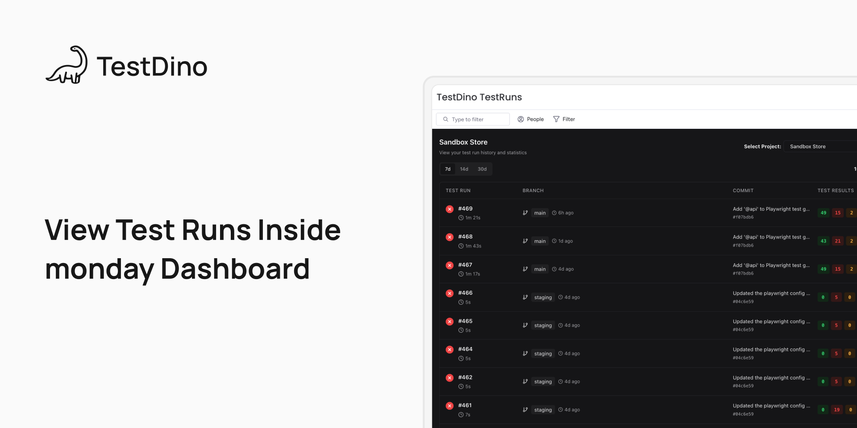Click the red failed count 21 for #468
The height and width of the screenshot is (428, 857).
837,241
